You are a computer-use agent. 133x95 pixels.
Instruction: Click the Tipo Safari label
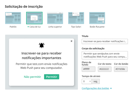76,27
